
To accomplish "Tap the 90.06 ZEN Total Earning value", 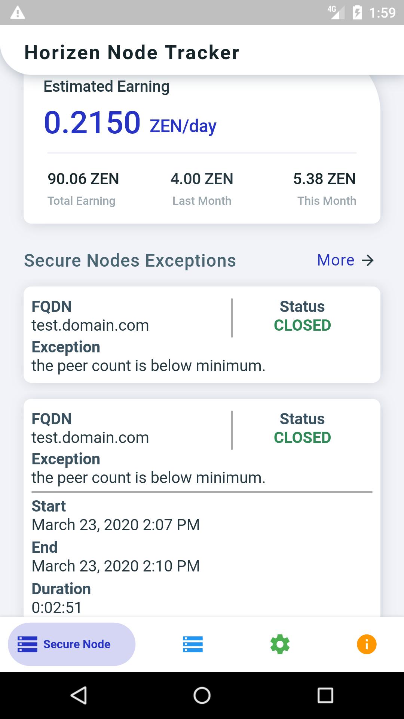I will pos(83,179).
